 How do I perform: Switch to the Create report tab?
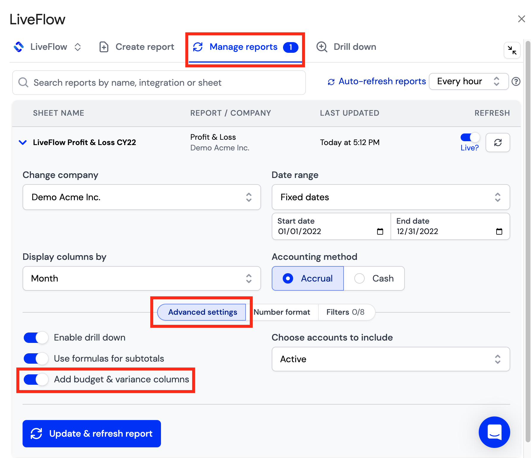(137, 47)
